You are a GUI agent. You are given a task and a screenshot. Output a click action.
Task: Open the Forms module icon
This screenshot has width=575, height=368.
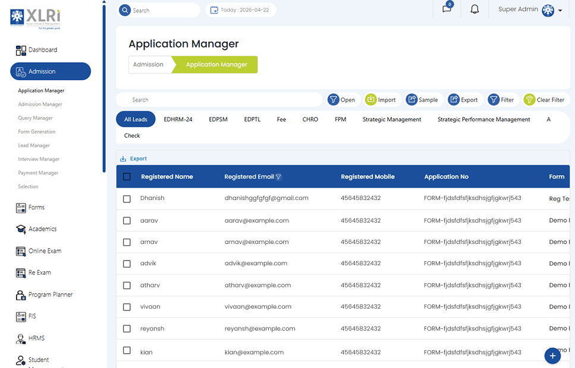tap(21, 208)
